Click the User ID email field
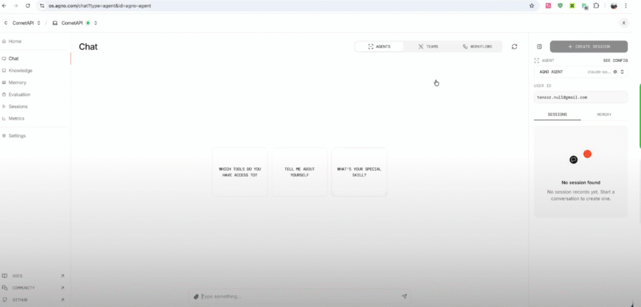 [580, 97]
